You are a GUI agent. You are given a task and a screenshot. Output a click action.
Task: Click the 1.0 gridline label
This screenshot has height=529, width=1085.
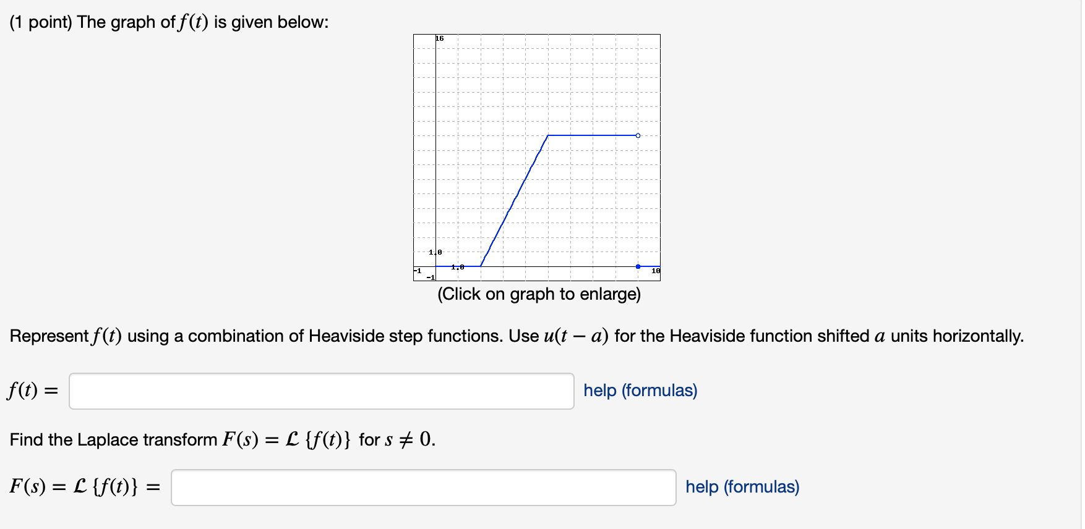coord(434,252)
